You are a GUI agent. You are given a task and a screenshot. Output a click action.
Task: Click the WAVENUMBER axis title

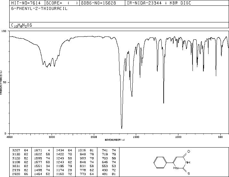pos(115,140)
